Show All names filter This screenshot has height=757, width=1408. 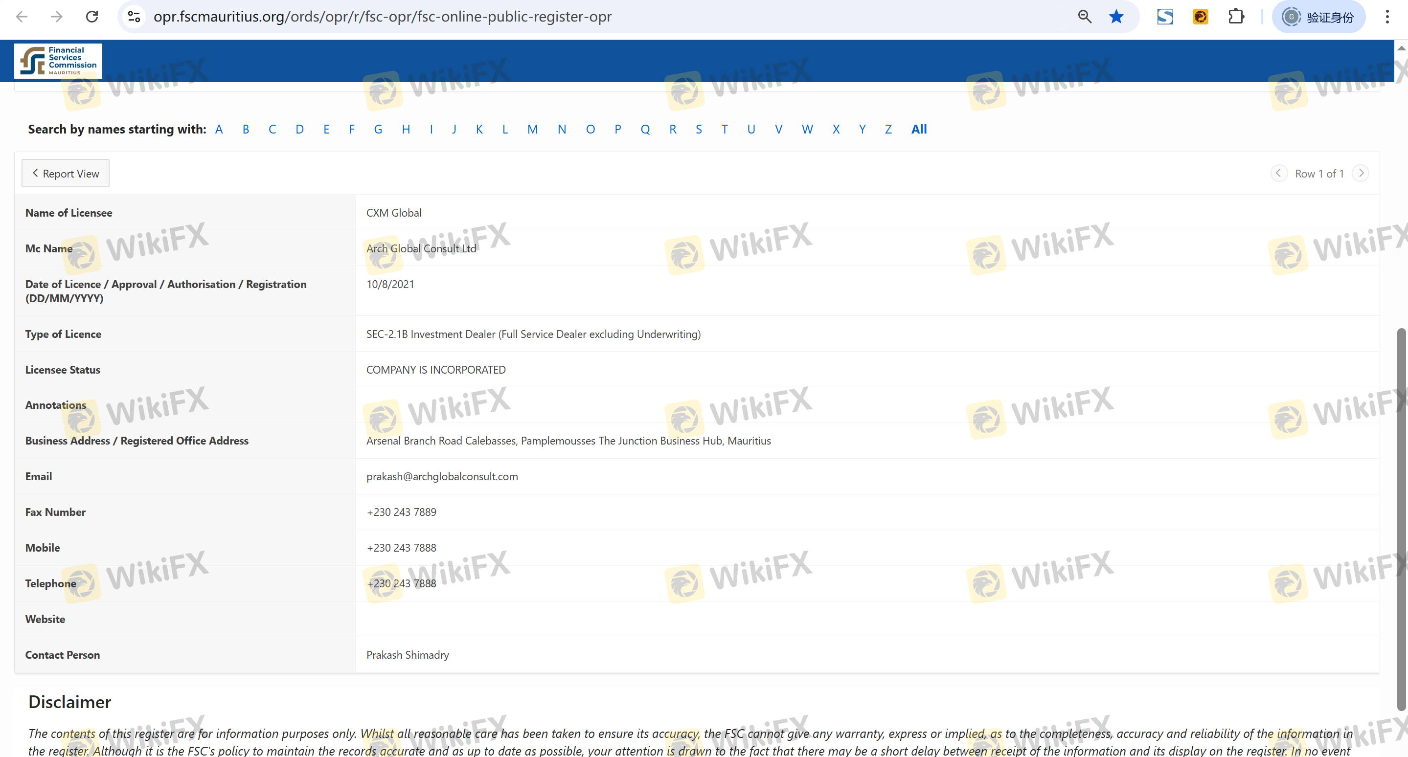tap(919, 130)
